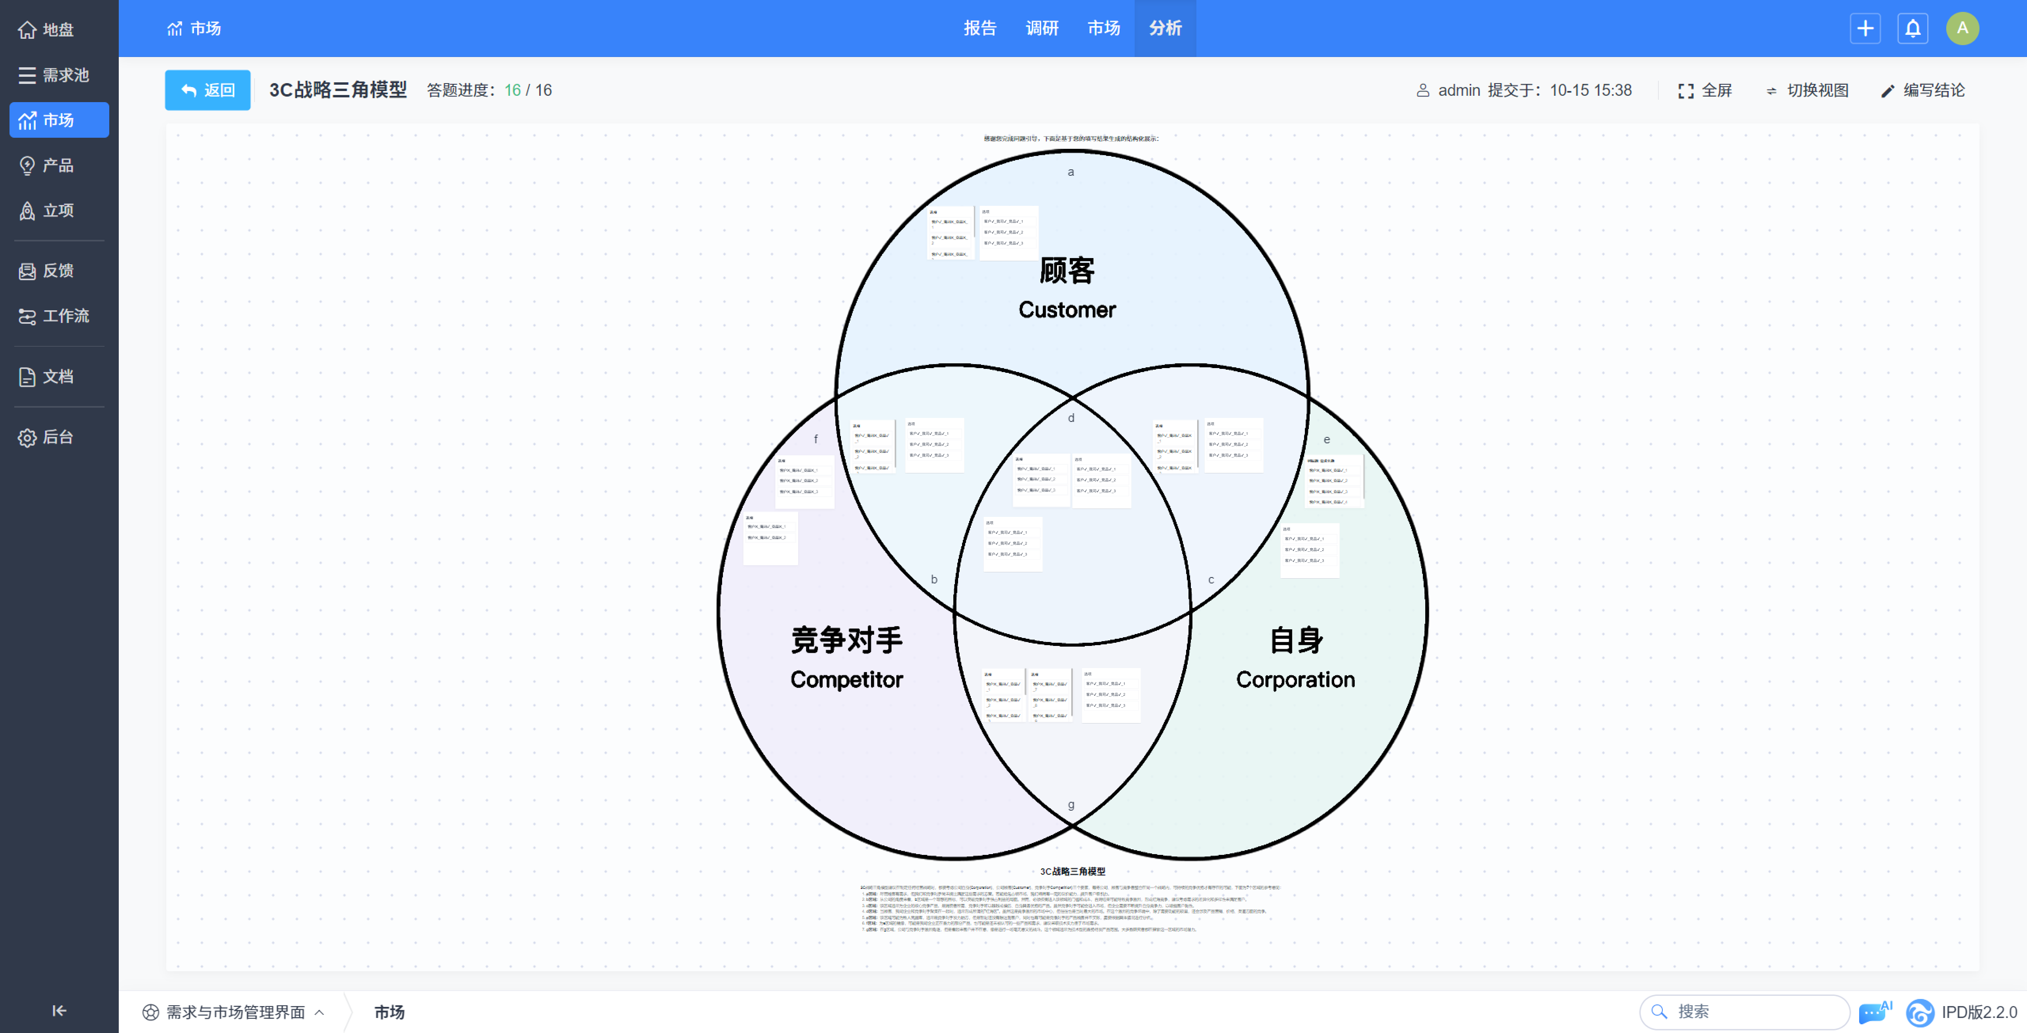Open the AI chat assistant icon
Viewport: 2027px width, 1033px height.
pyautogui.click(x=1873, y=1012)
